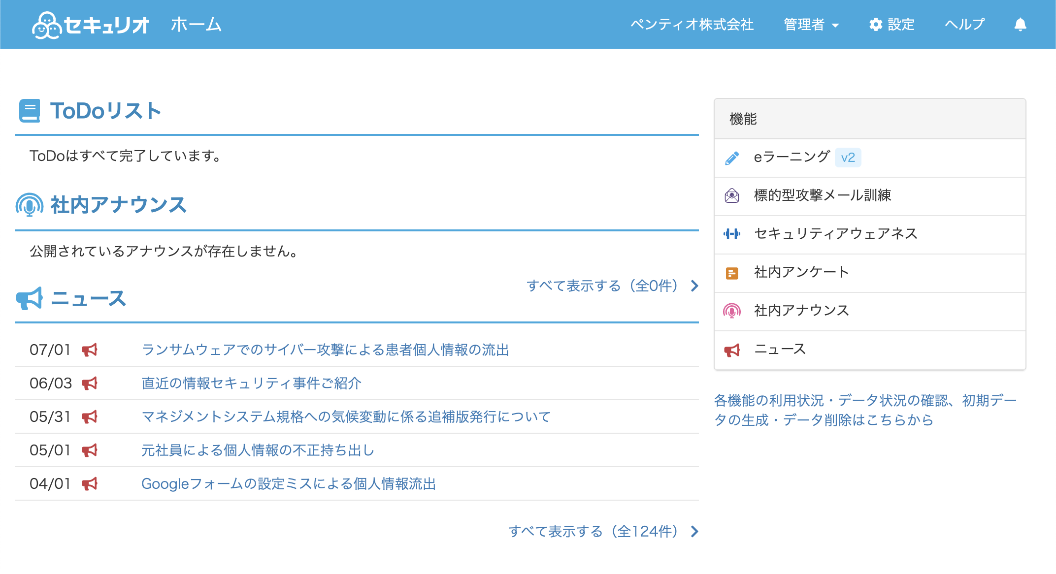This screenshot has width=1056, height=574.
Task: Open ニュース from the 機能 panel
Action: click(870, 350)
